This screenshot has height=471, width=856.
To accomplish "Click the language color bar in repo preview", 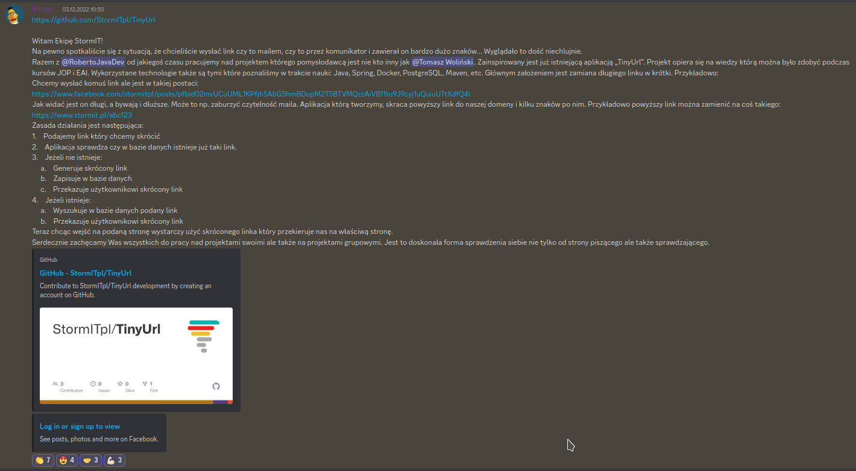I will [x=127, y=402].
